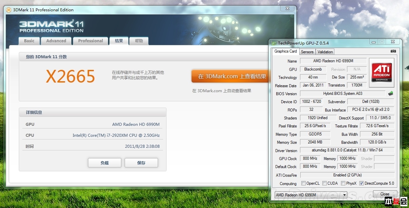This screenshot has height=208, width=409.
Task: Toggle the PhysX checkbox
Action: coord(343,183)
